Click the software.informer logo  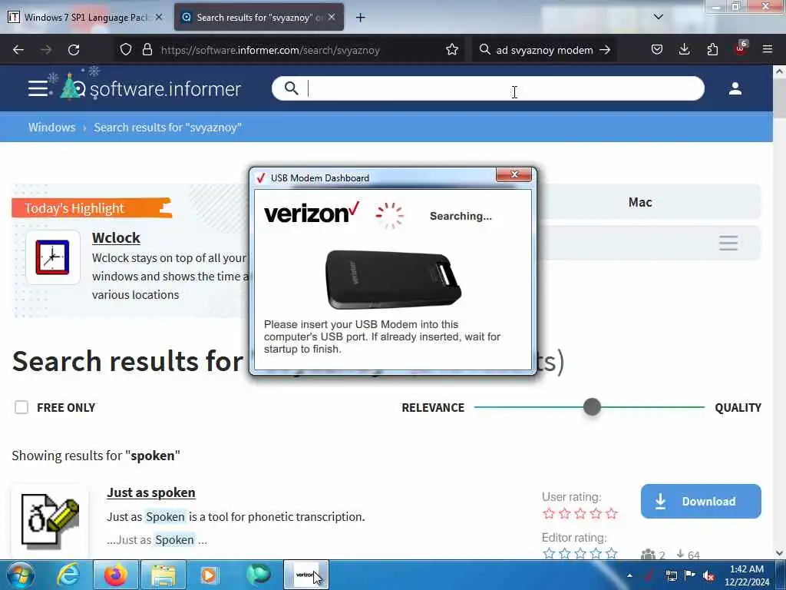(x=151, y=88)
